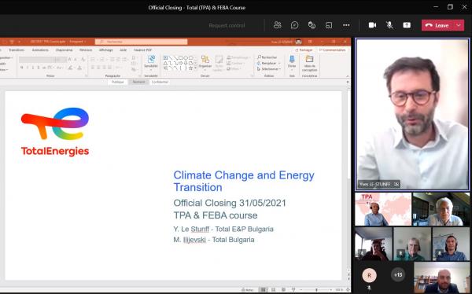The image size is (472, 294).
Task: Open the Sélectionner dropdown
Action: [x=269, y=69]
